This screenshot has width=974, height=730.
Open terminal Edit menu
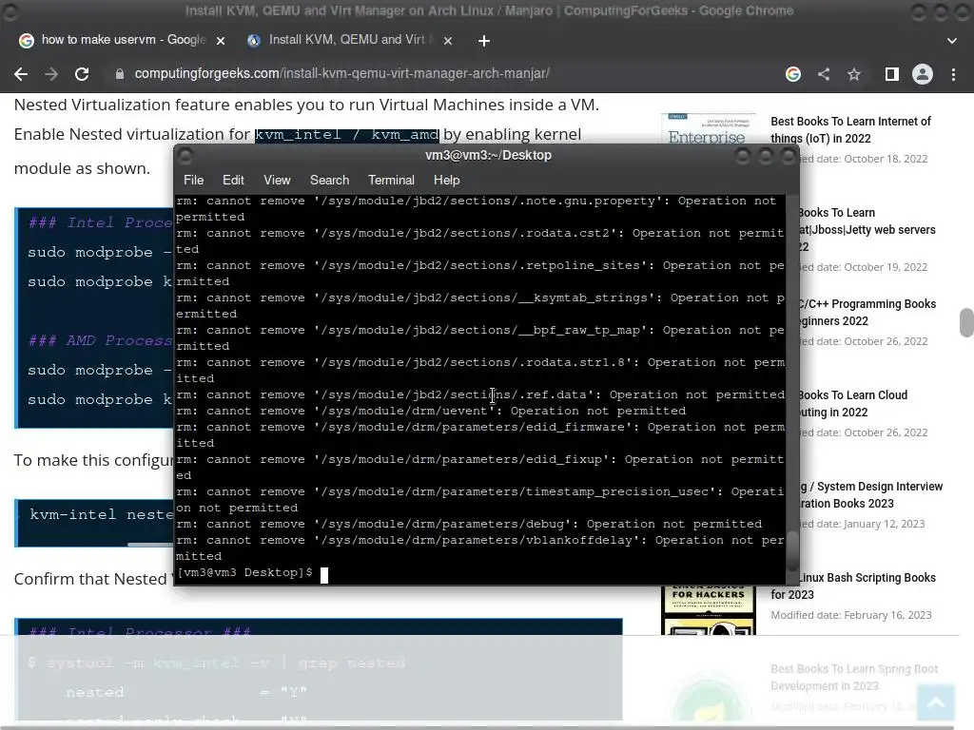[233, 180]
